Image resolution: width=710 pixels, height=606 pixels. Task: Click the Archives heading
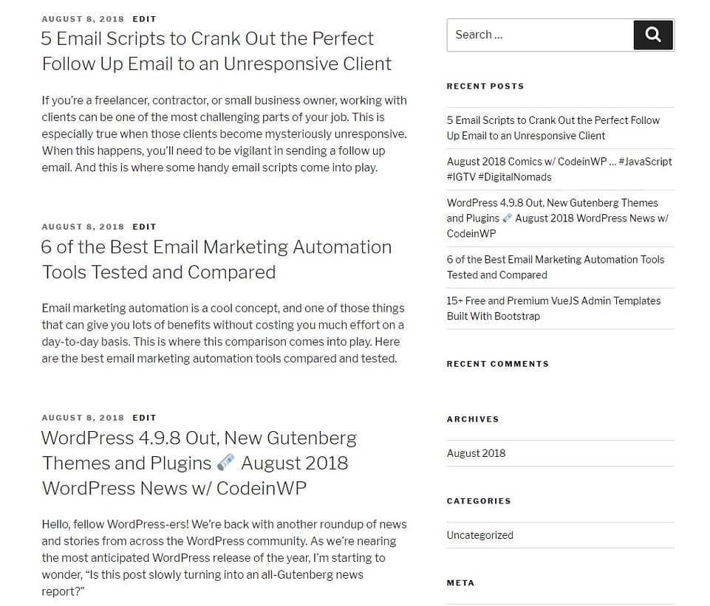(473, 419)
